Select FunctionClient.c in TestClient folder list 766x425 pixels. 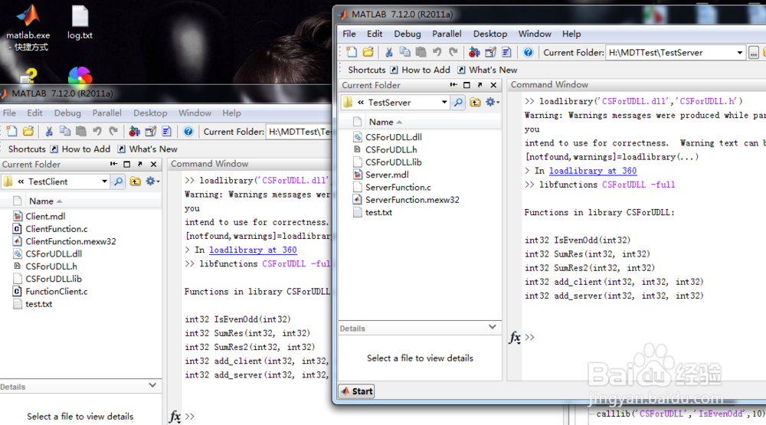click(x=57, y=291)
